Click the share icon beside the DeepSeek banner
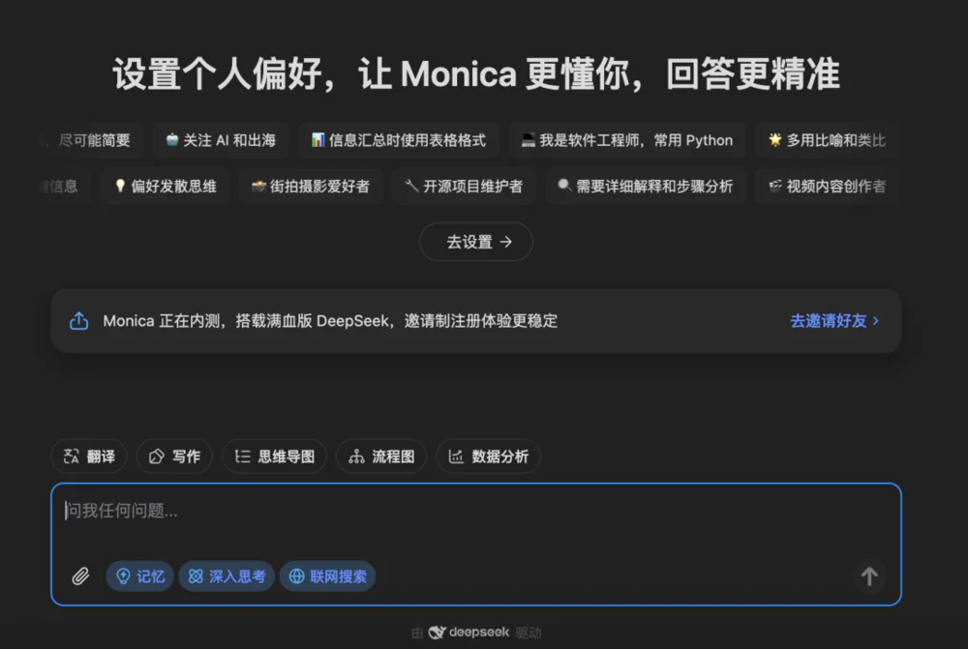 pos(78,320)
